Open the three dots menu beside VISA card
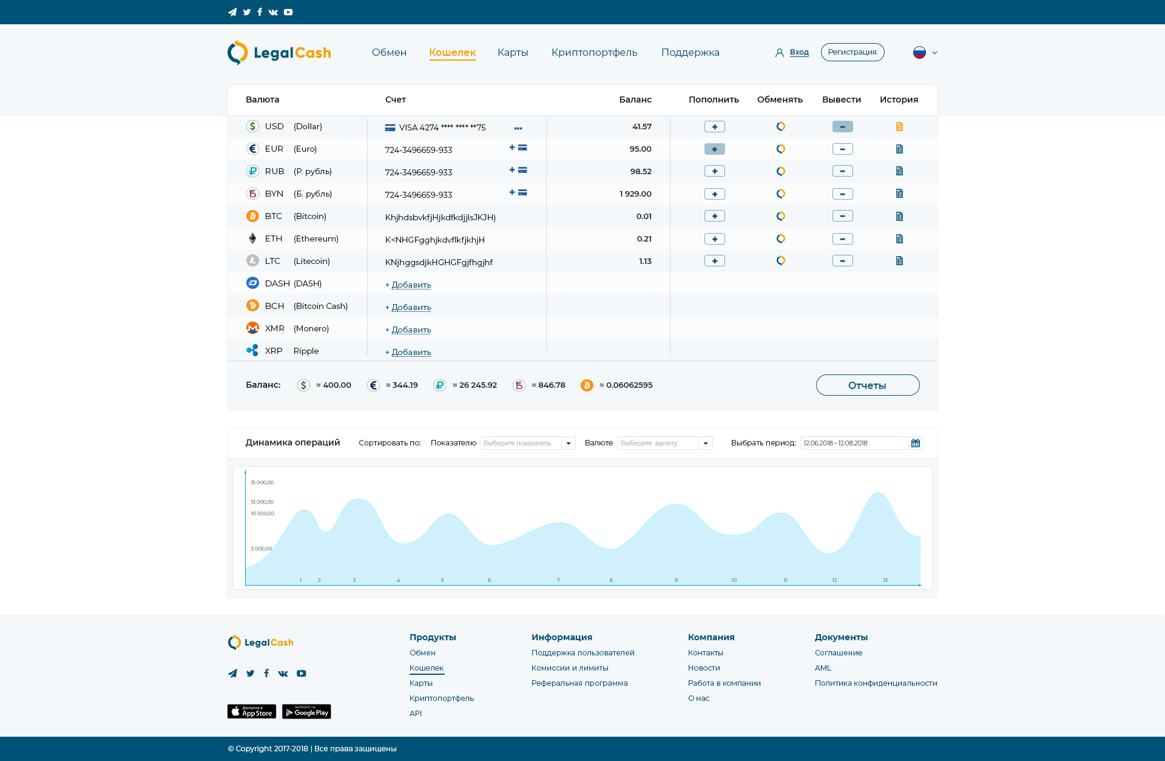 518,128
